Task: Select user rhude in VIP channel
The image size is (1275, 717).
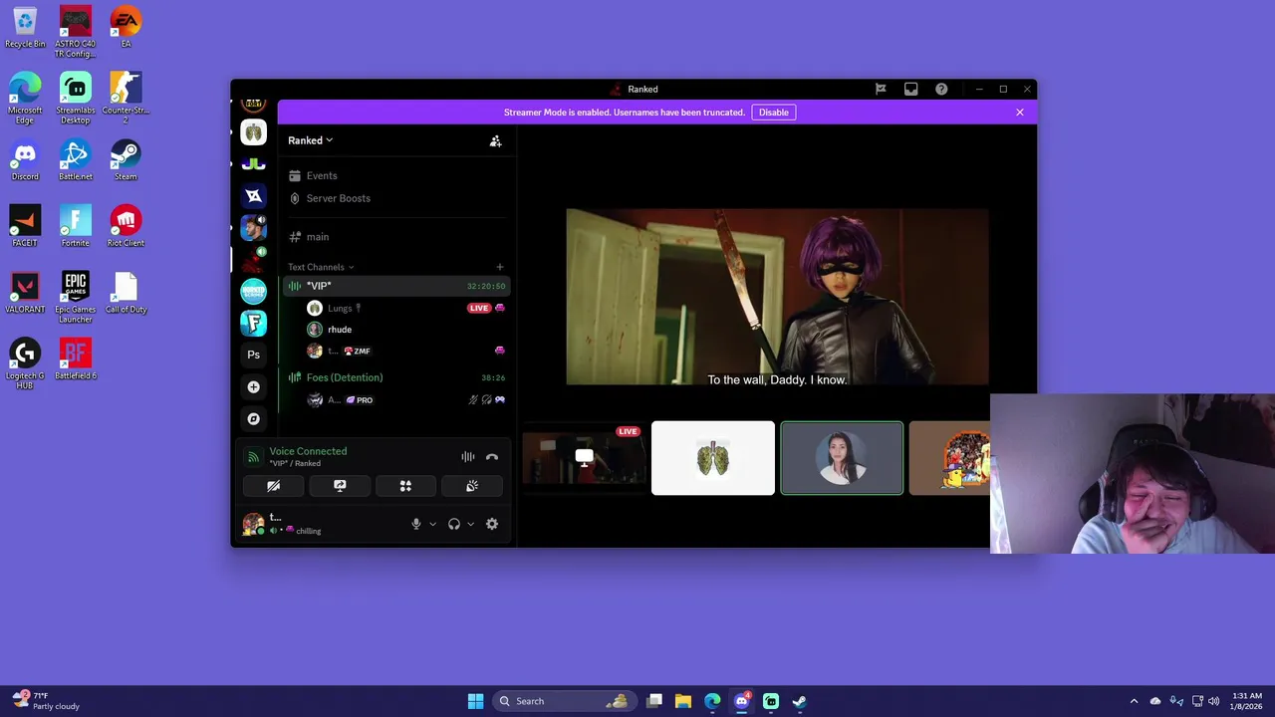Action: tap(406, 329)
